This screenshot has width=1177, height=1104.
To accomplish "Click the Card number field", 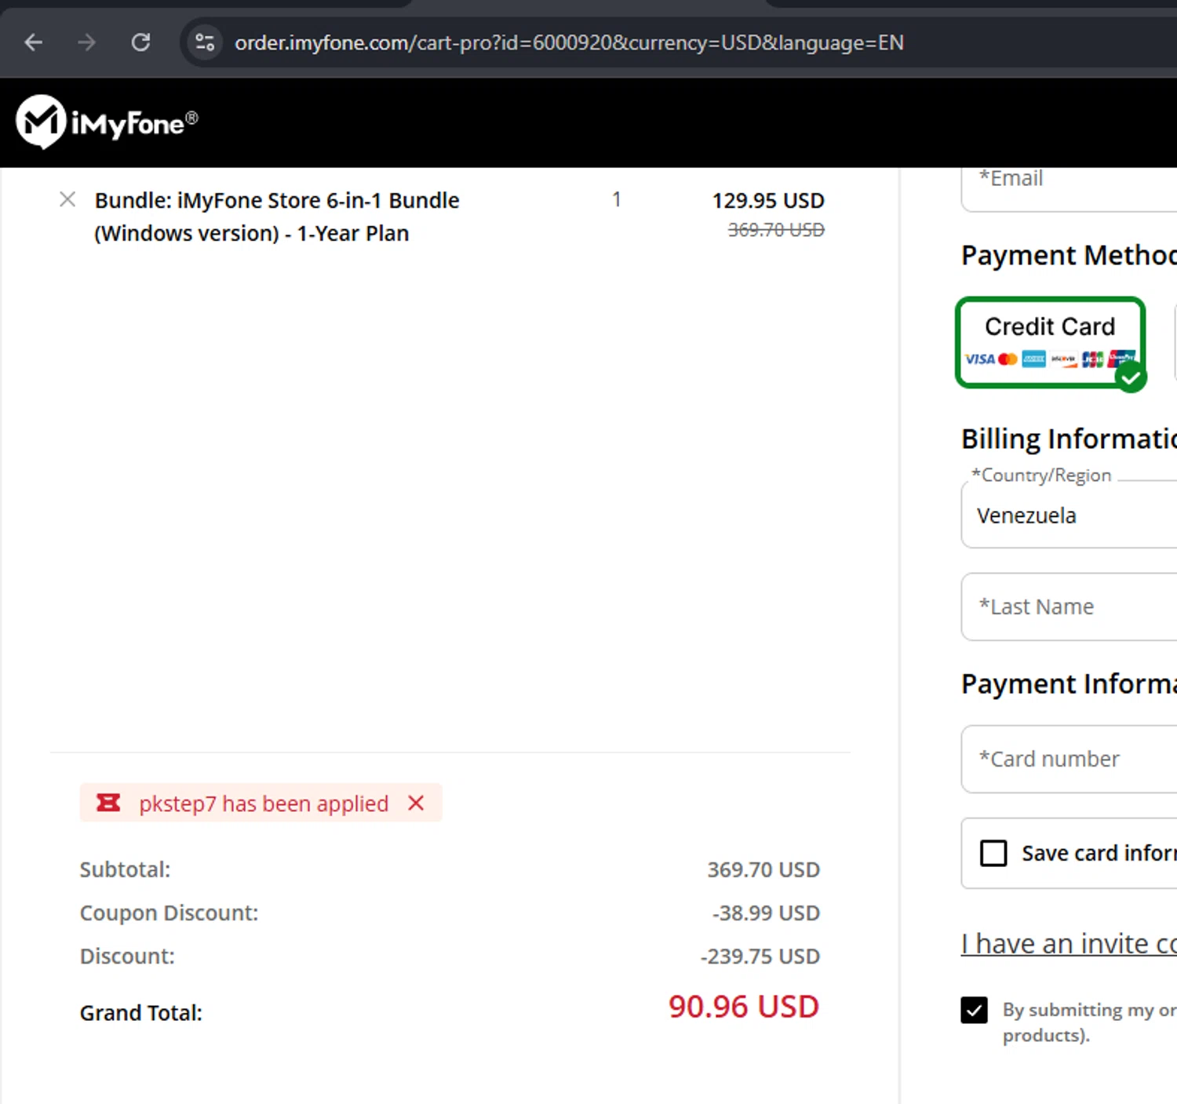I will tap(1069, 759).
